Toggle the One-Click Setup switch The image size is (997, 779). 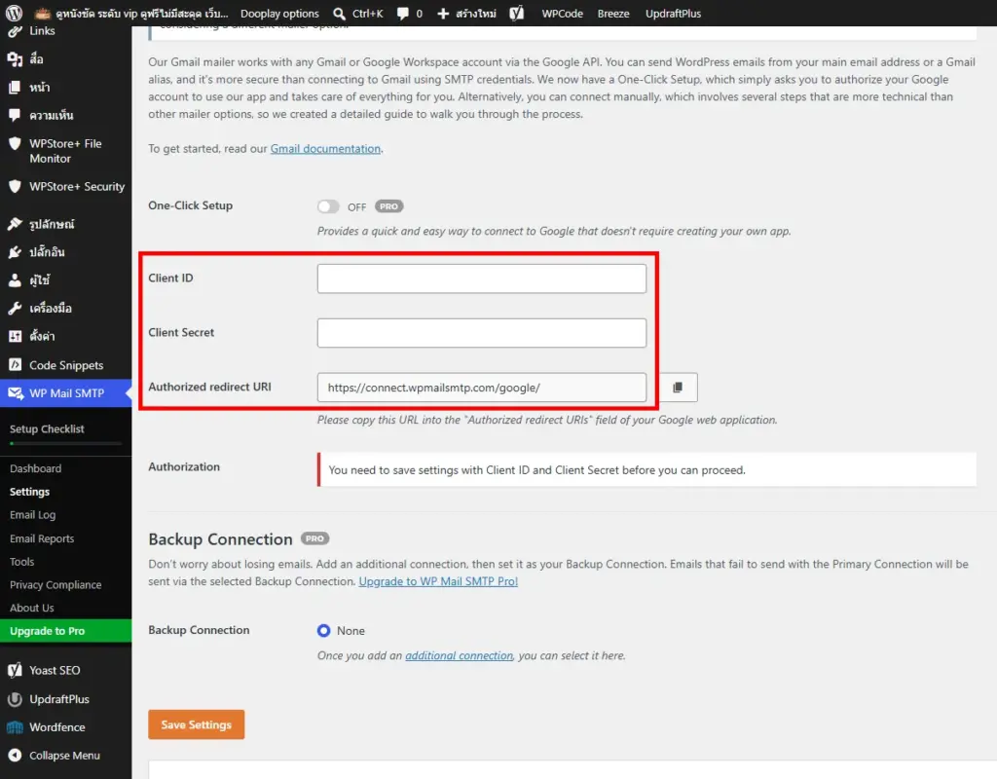tap(328, 206)
